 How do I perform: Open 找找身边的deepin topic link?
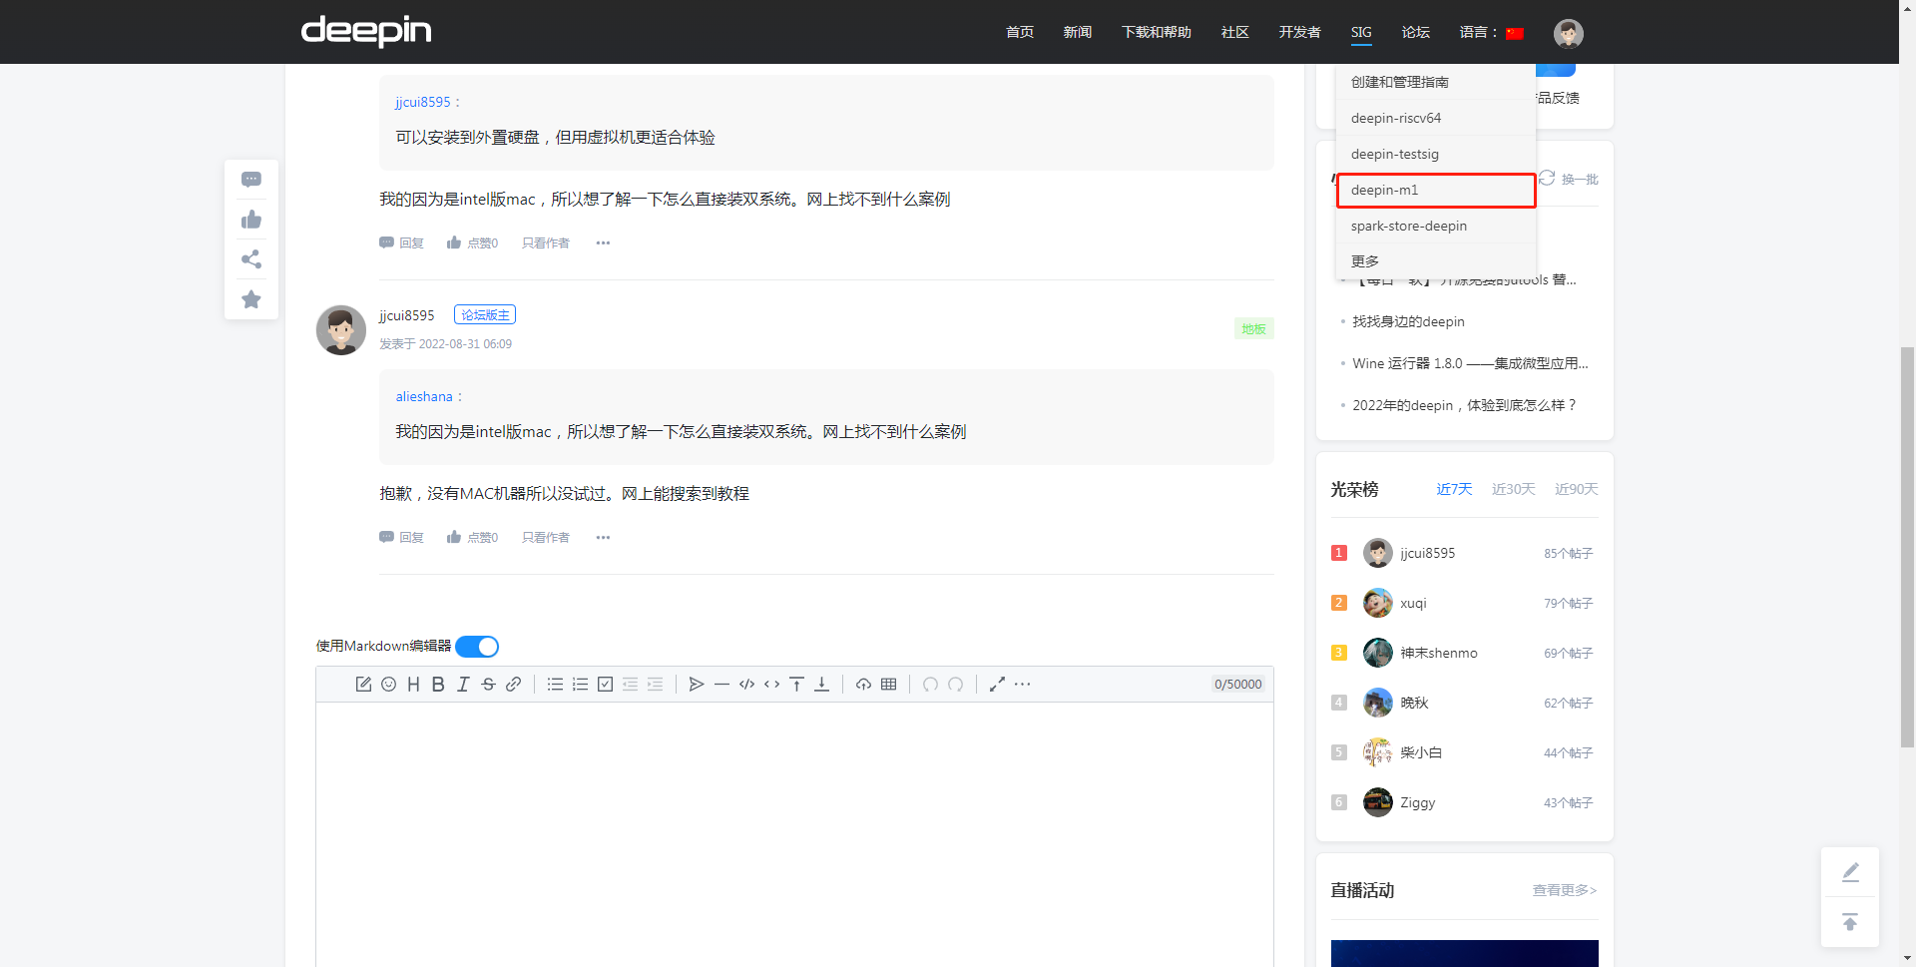tap(1408, 321)
